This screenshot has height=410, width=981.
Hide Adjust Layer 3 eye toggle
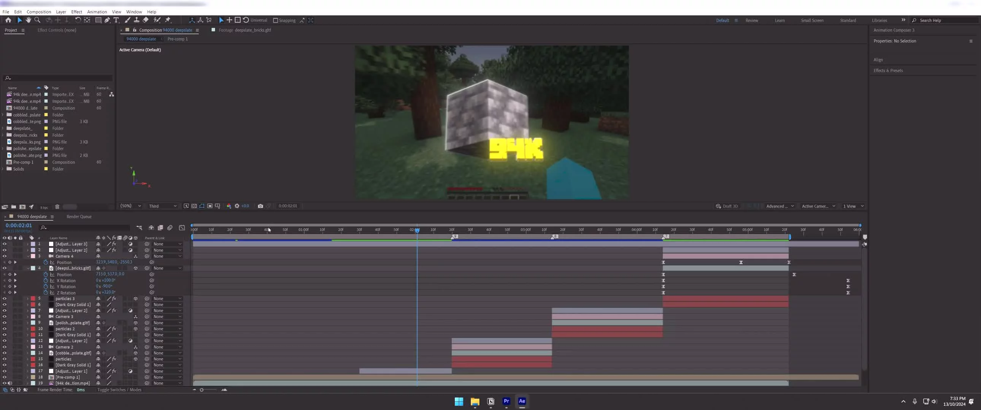(x=5, y=244)
